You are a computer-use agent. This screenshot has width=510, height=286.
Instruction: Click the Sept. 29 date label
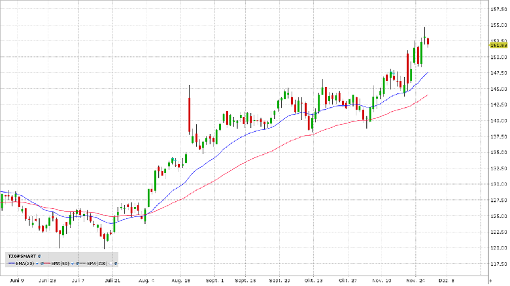pyautogui.click(x=280, y=281)
